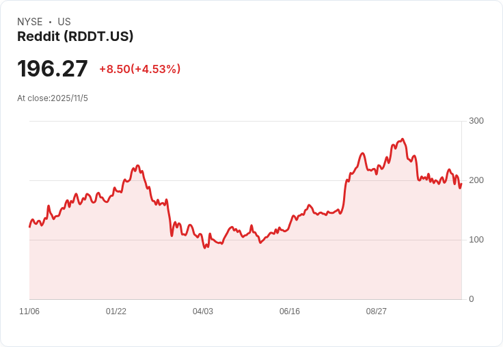Click the 100 price axis label
The image size is (503, 347).
coord(476,240)
